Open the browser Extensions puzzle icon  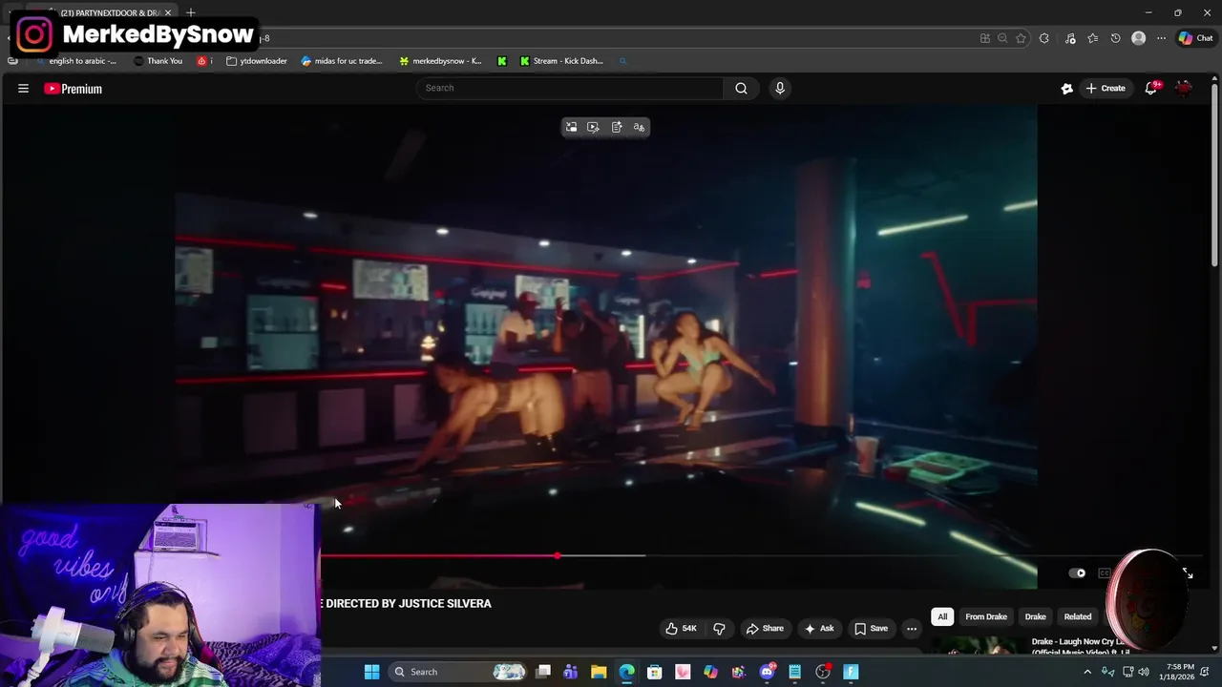[1043, 38]
